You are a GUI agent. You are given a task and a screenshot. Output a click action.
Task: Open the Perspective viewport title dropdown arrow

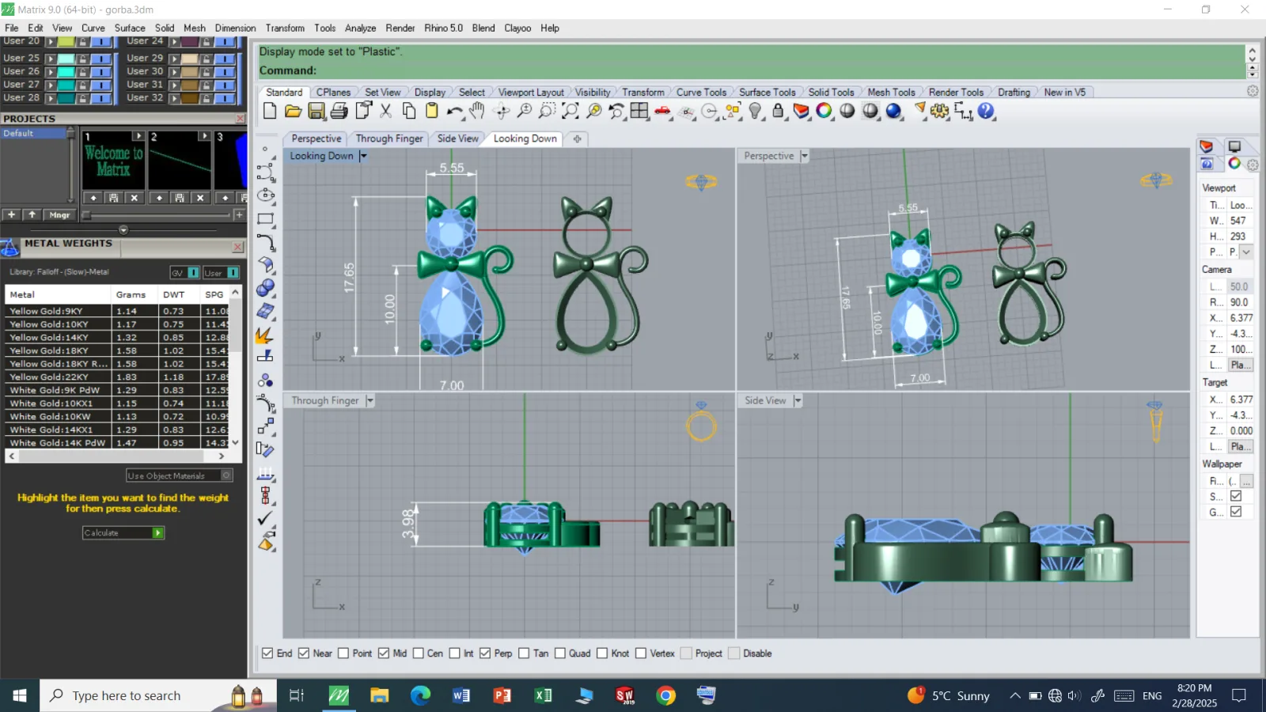(x=804, y=156)
